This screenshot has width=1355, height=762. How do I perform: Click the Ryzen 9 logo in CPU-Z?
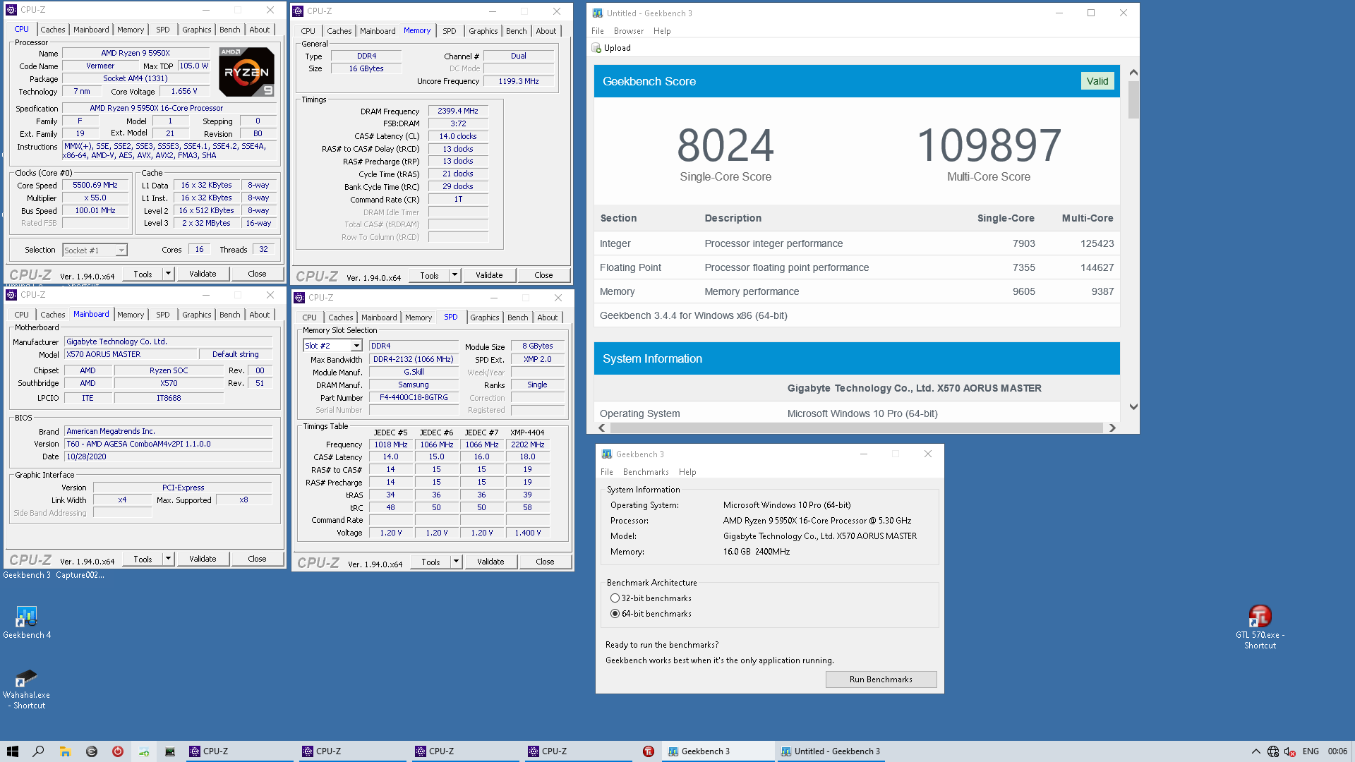(246, 72)
